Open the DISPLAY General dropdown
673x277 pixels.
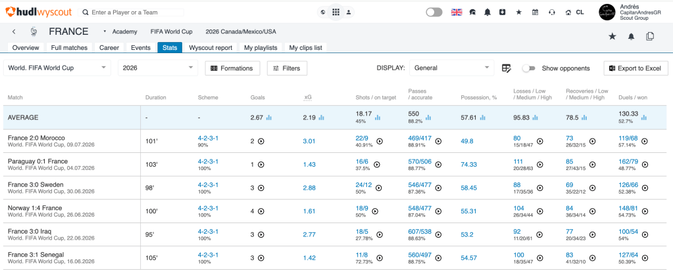[x=451, y=68]
